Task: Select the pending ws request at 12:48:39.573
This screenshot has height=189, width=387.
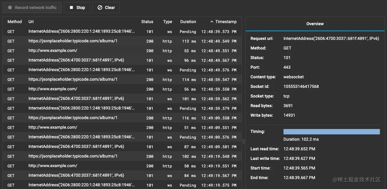Action: click(x=122, y=31)
